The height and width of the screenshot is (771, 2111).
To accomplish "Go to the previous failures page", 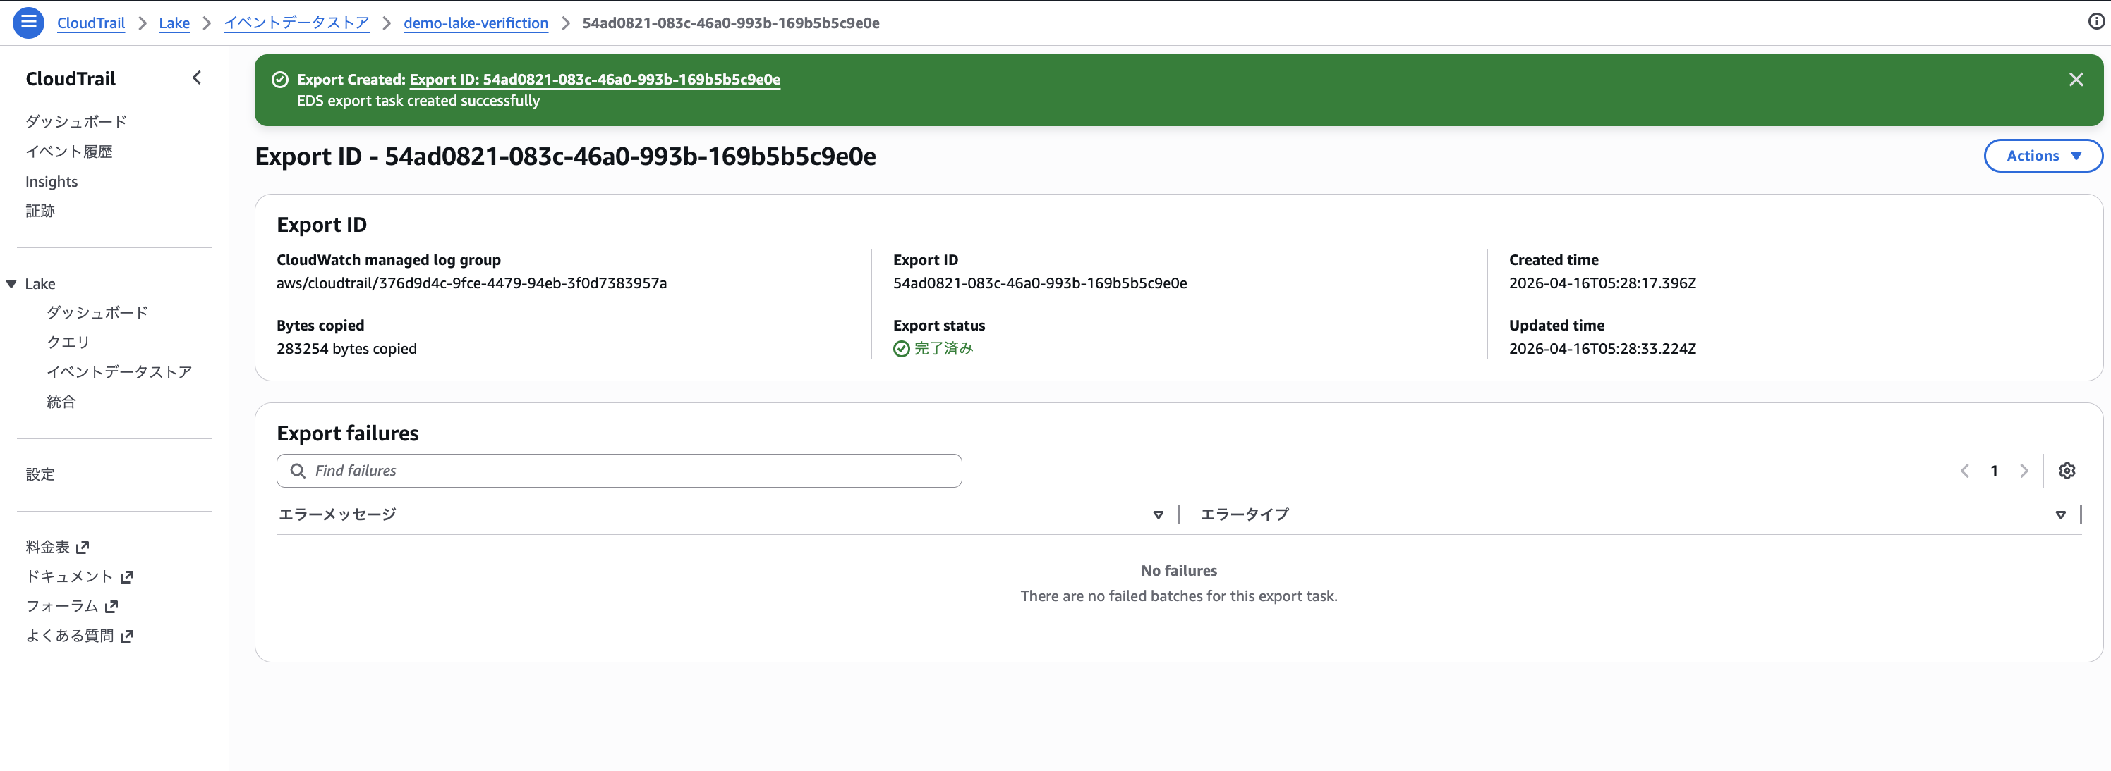I will click(1964, 471).
